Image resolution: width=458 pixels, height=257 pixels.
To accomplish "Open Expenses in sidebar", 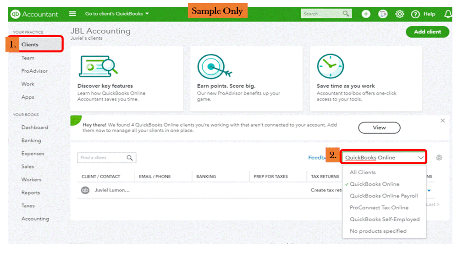I will click(x=33, y=154).
